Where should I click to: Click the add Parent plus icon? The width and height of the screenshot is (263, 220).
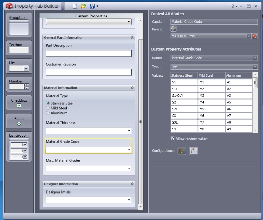173,29
